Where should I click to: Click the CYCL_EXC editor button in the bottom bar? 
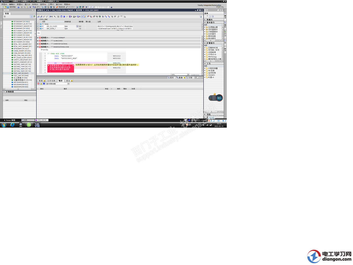point(41,120)
